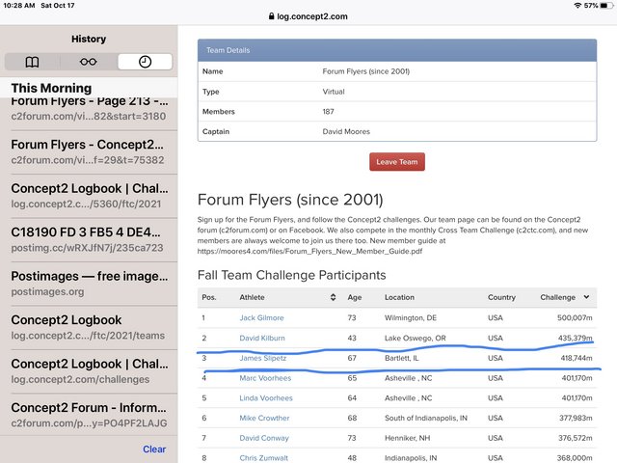Open James Sipetz's athlete profile
Image resolution: width=617 pixels, height=463 pixels.
(263, 358)
